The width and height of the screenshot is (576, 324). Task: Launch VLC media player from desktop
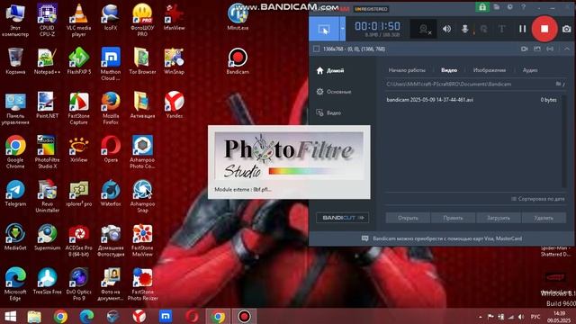click(78, 20)
